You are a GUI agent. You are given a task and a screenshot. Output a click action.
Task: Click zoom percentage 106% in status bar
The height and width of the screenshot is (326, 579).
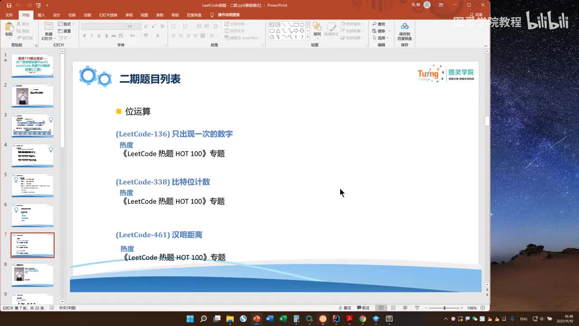tap(472, 308)
